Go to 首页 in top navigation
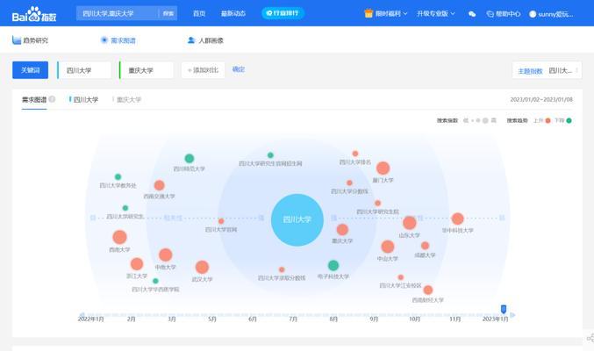594x351 pixels. coord(199,13)
